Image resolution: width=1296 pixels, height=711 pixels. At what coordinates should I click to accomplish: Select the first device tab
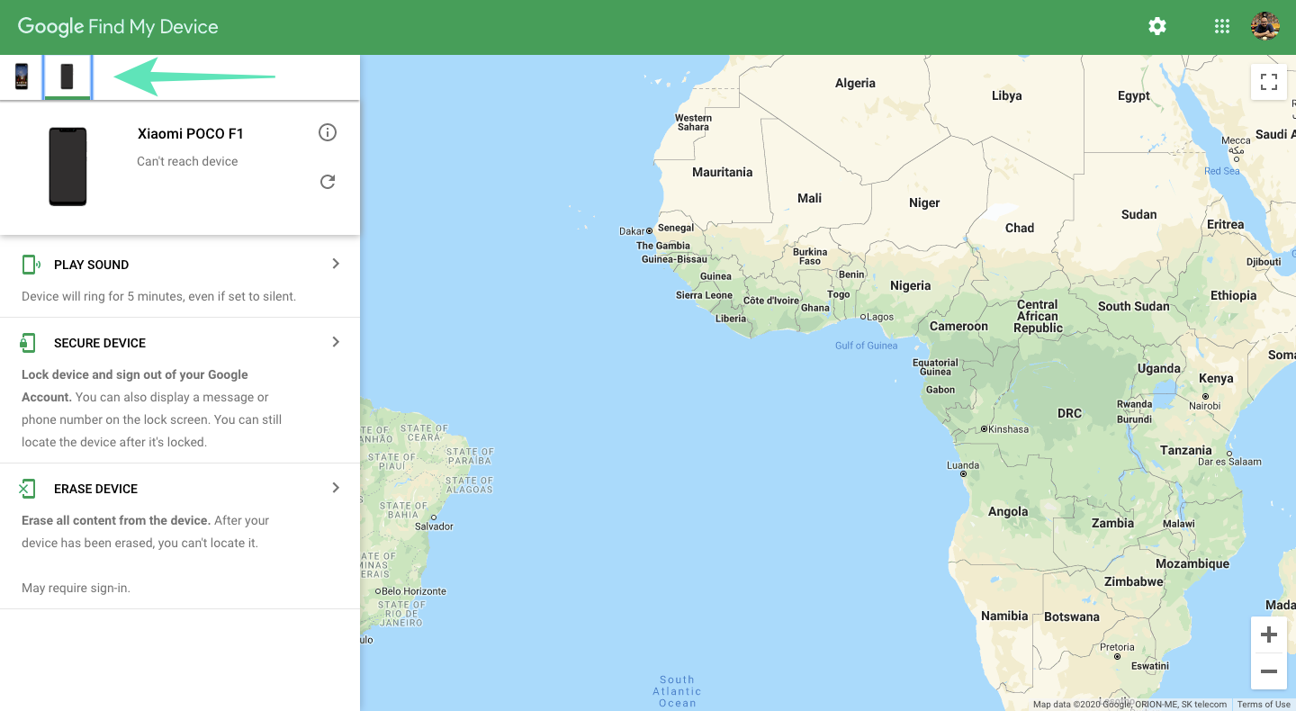click(x=22, y=76)
